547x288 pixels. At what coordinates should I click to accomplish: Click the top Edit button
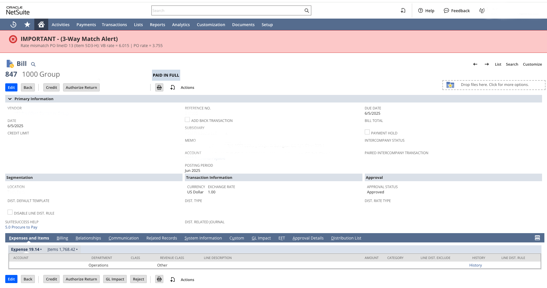pos(11,87)
